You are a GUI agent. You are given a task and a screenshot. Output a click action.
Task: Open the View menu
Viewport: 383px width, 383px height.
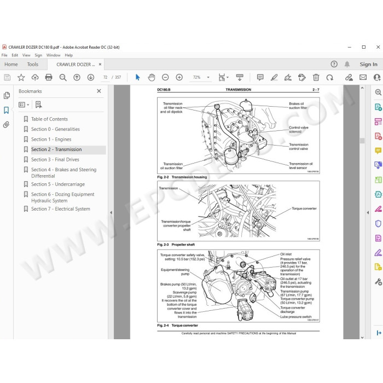click(x=26, y=55)
